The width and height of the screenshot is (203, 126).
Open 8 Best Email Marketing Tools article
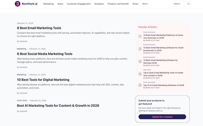point(39,28)
